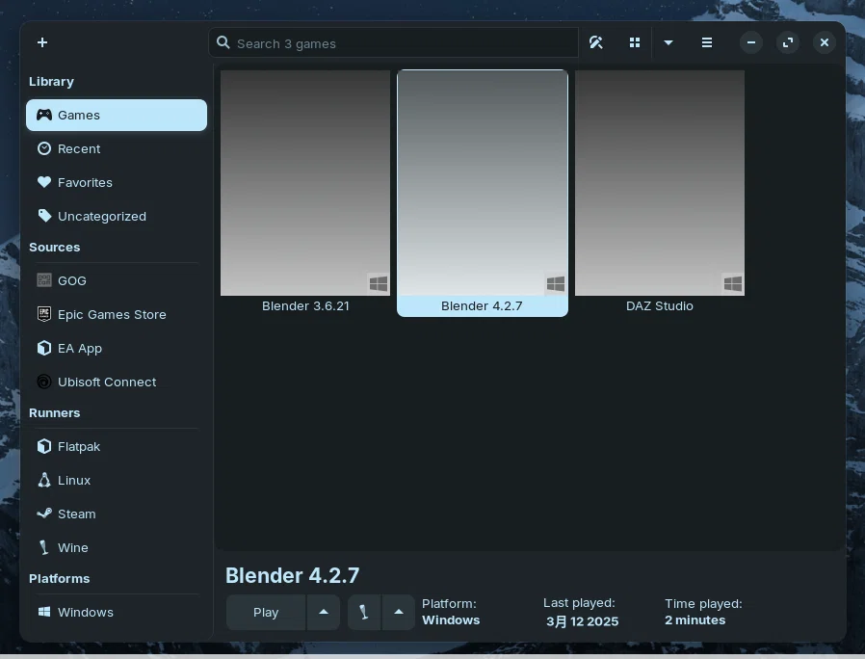
Task: Expand the arrow next to Play button
Action: (324, 612)
